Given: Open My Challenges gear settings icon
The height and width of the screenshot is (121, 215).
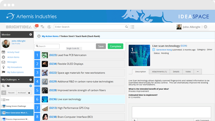Looking at the screenshot, I should pyautogui.click(x=30, y=80).
